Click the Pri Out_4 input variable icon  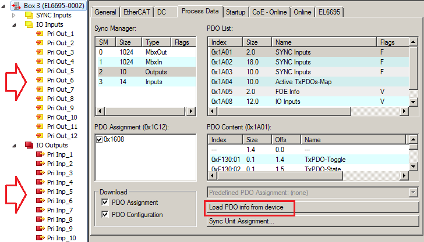(40, 62)
